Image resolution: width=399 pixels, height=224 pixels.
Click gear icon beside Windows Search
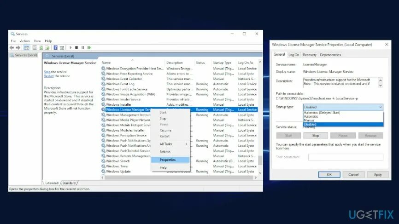click(x=103, y=161)
